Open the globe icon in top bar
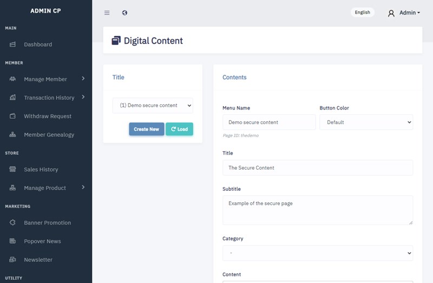Viewport: 433px width, 283px height. point(124,12)
